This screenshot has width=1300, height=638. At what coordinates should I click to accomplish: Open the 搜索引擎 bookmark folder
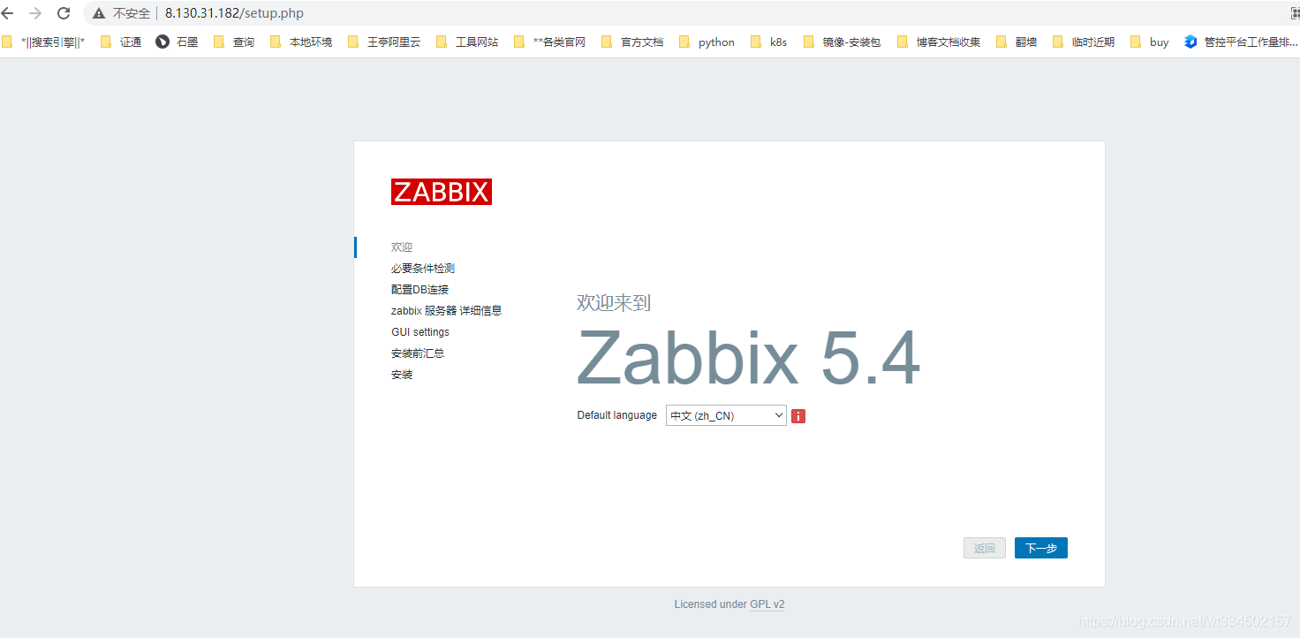point(43,42)
